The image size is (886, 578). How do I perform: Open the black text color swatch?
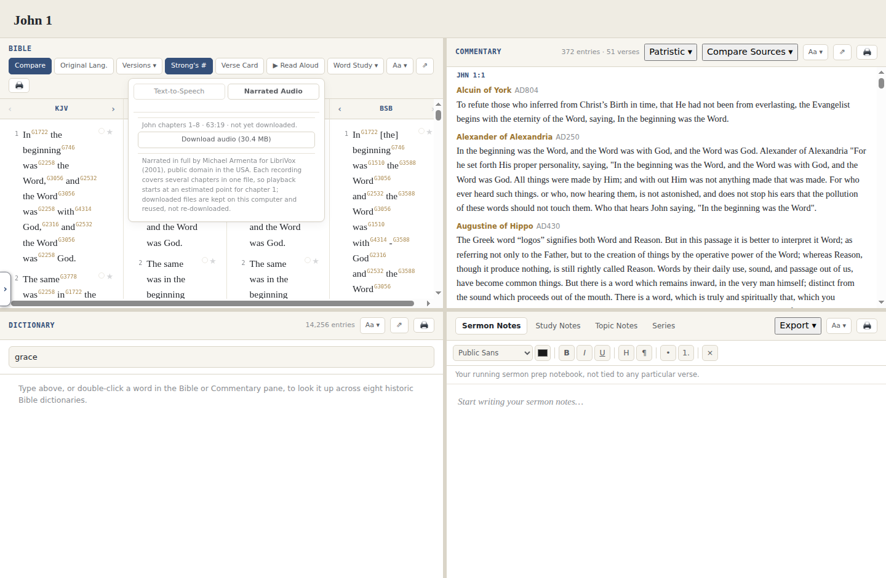[x=543, y=353]
